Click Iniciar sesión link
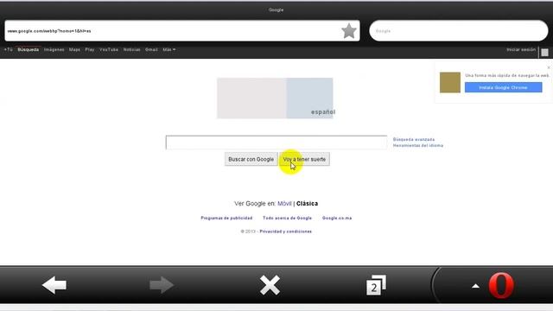This screenshot has height=311, width=553. click(x=521, y=50)
